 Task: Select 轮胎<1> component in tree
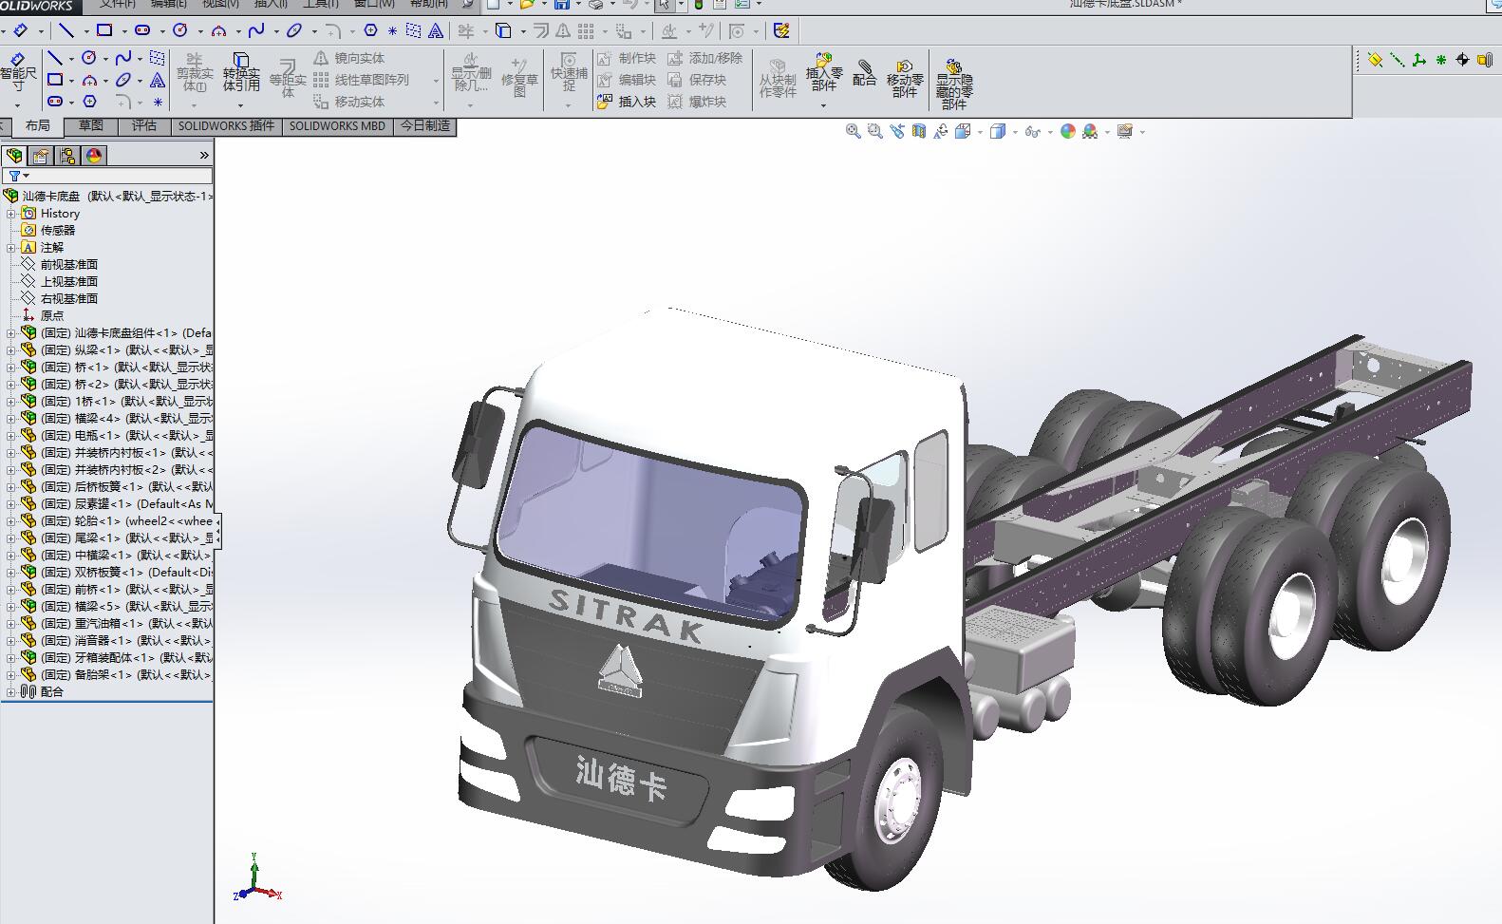click(118, 521)
